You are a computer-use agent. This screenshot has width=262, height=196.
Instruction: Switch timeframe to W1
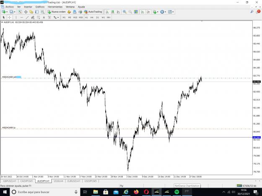coord(103,18)
